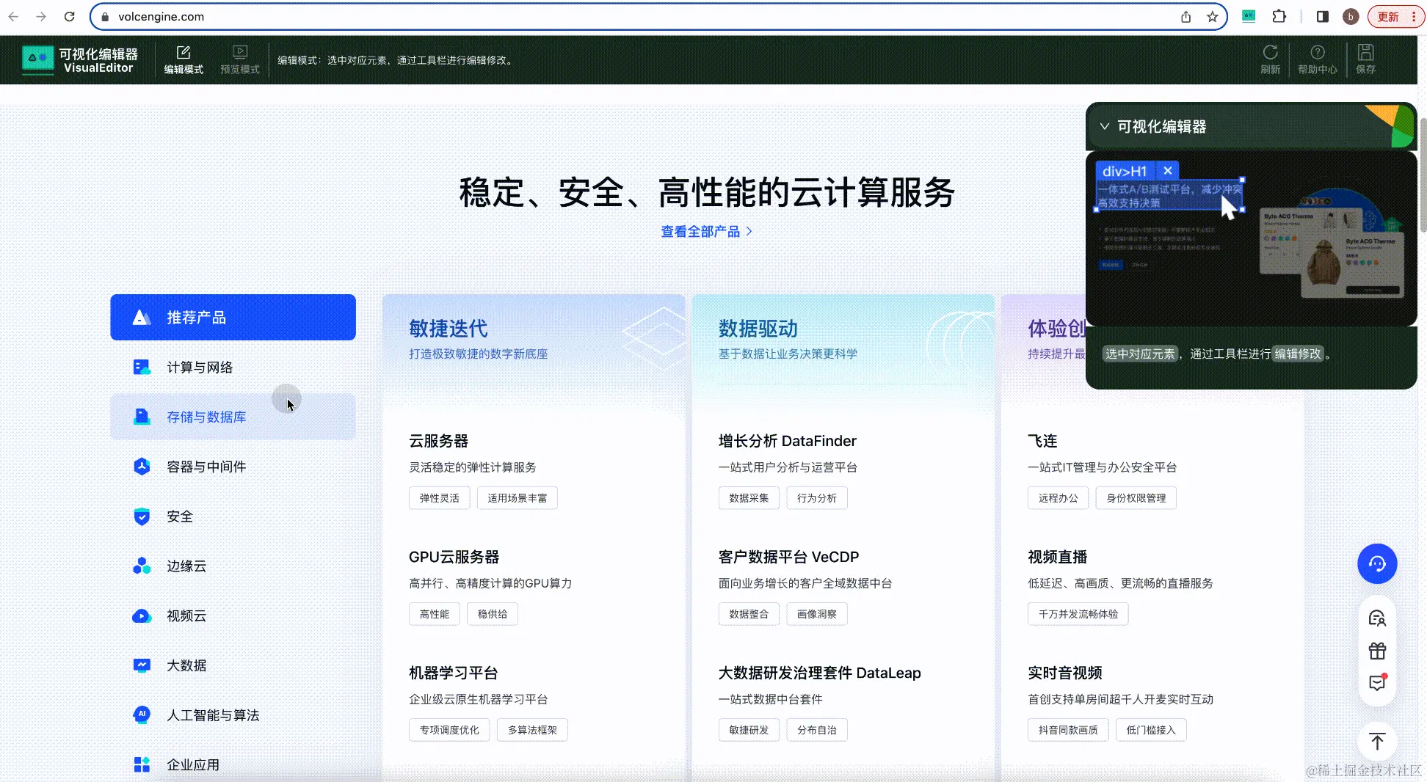Open the 帮助中心 help center
Viewport: 1427px width, 782px height.
(1318, 59)
